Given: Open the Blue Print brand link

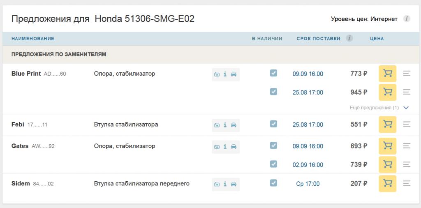Looking at the screenshot, I should pos(26,74).
